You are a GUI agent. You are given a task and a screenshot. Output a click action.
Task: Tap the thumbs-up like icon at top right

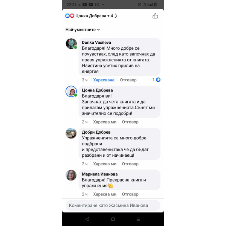pyautogui.click(x=155, y=16)
